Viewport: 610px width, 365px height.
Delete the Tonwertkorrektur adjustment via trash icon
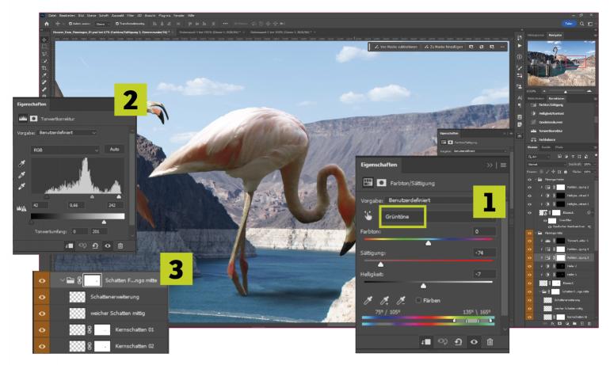pyautogui.click(x=120, y=245)
